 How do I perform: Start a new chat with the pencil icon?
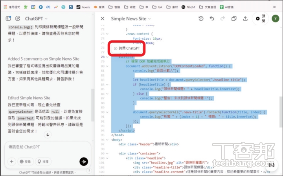pos(18,18)
